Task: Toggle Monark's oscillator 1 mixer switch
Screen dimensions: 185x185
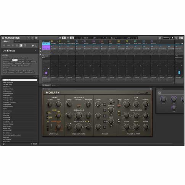Action: click(105, 105)
